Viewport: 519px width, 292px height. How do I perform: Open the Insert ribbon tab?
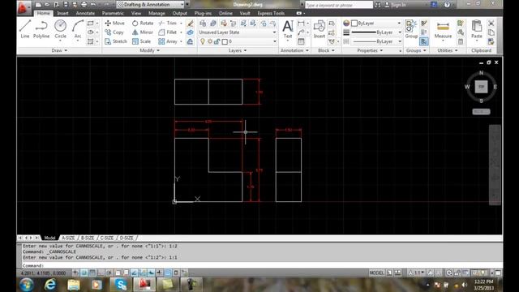coord(62,13)
